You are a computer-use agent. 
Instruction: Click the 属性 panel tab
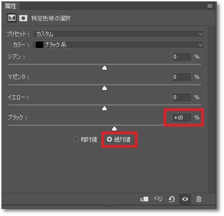click(11, 6)
